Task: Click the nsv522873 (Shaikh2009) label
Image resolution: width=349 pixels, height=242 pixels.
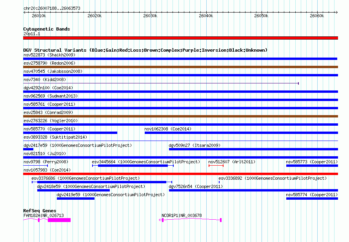Action: pos(49,55)
